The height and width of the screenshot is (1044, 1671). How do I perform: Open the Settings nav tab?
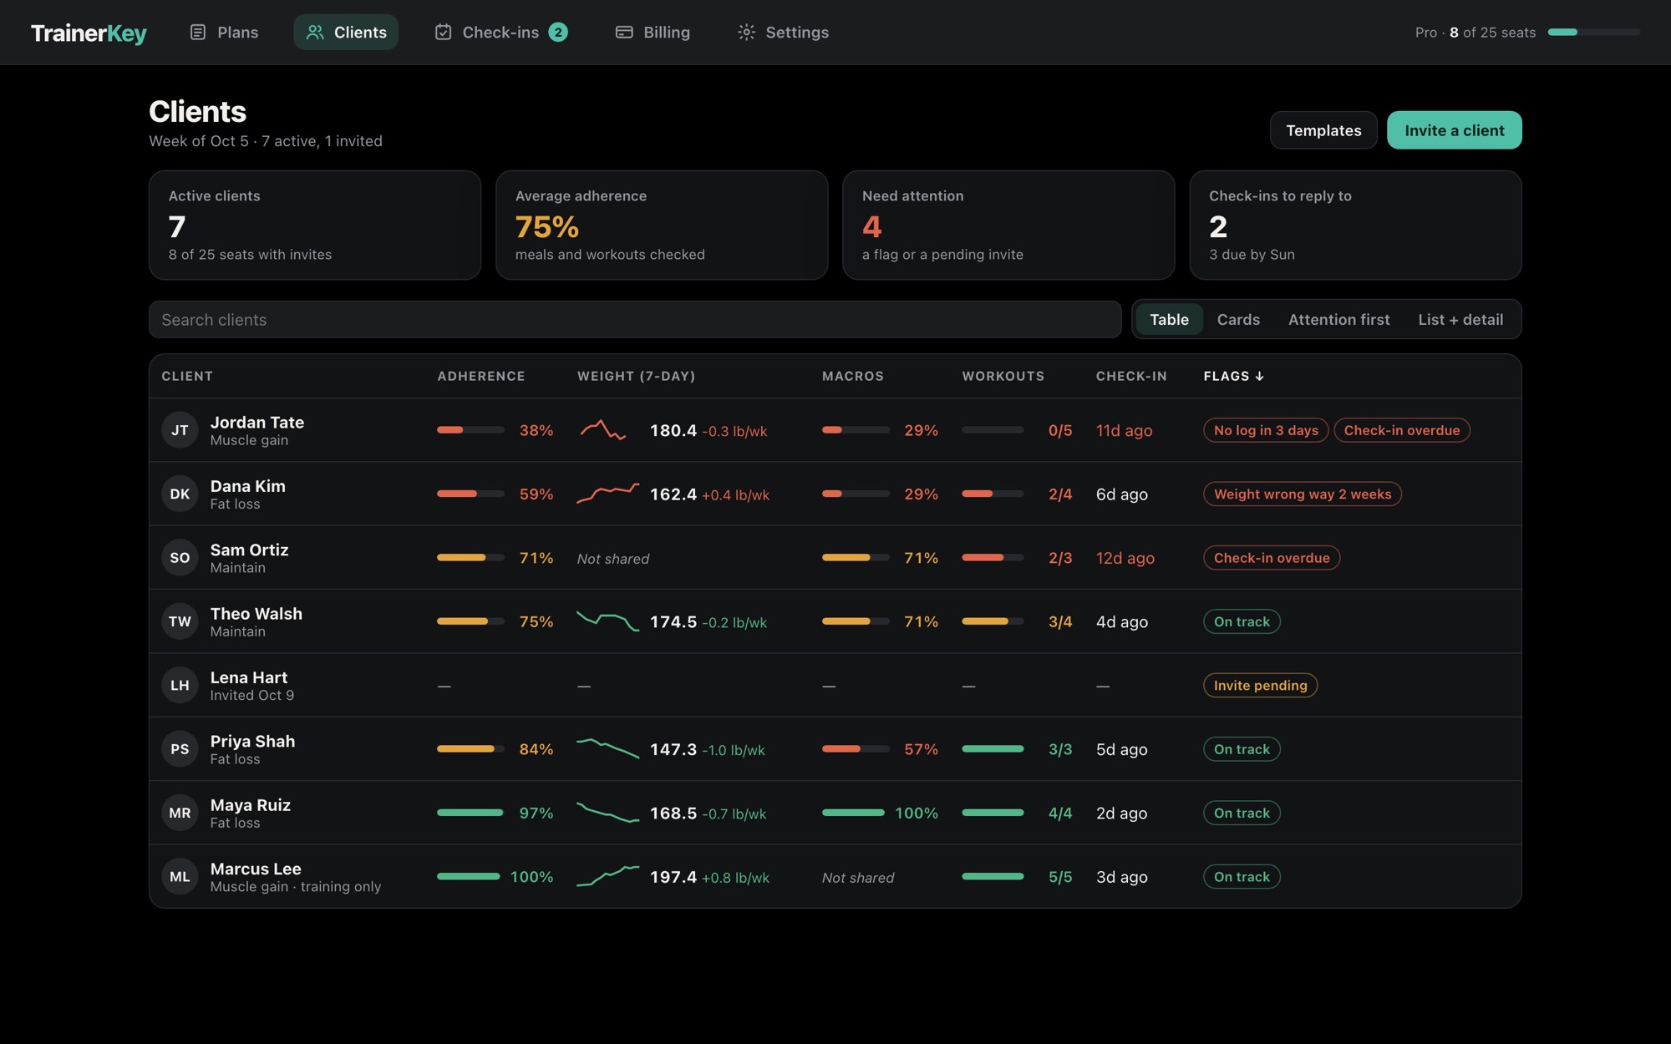[784, 33]
